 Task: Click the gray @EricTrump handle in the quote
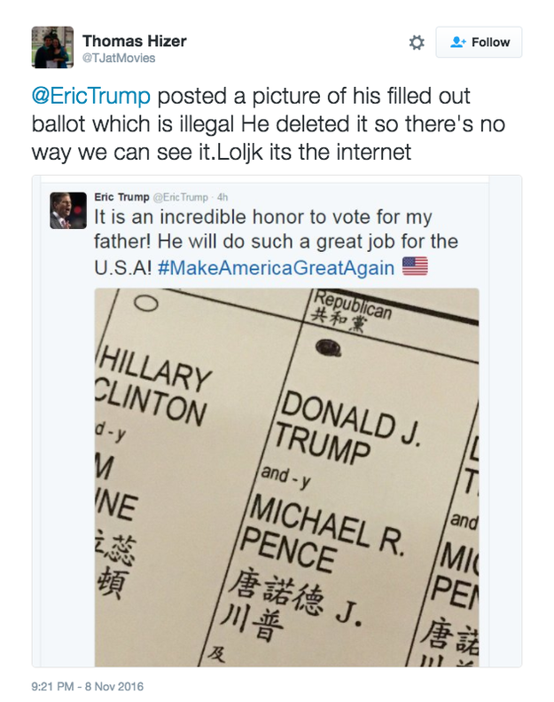click(183, 197)
